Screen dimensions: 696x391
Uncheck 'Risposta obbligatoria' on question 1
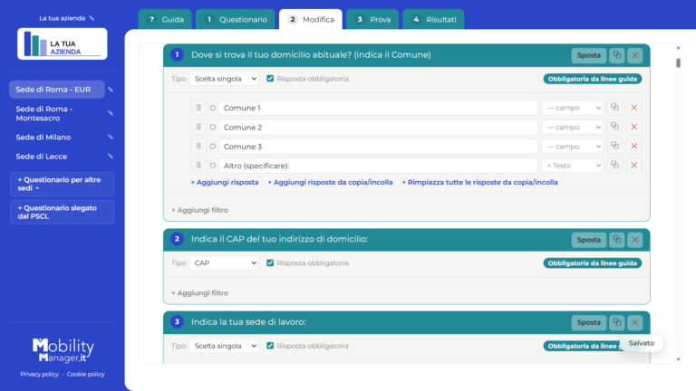tap(270, 79)
